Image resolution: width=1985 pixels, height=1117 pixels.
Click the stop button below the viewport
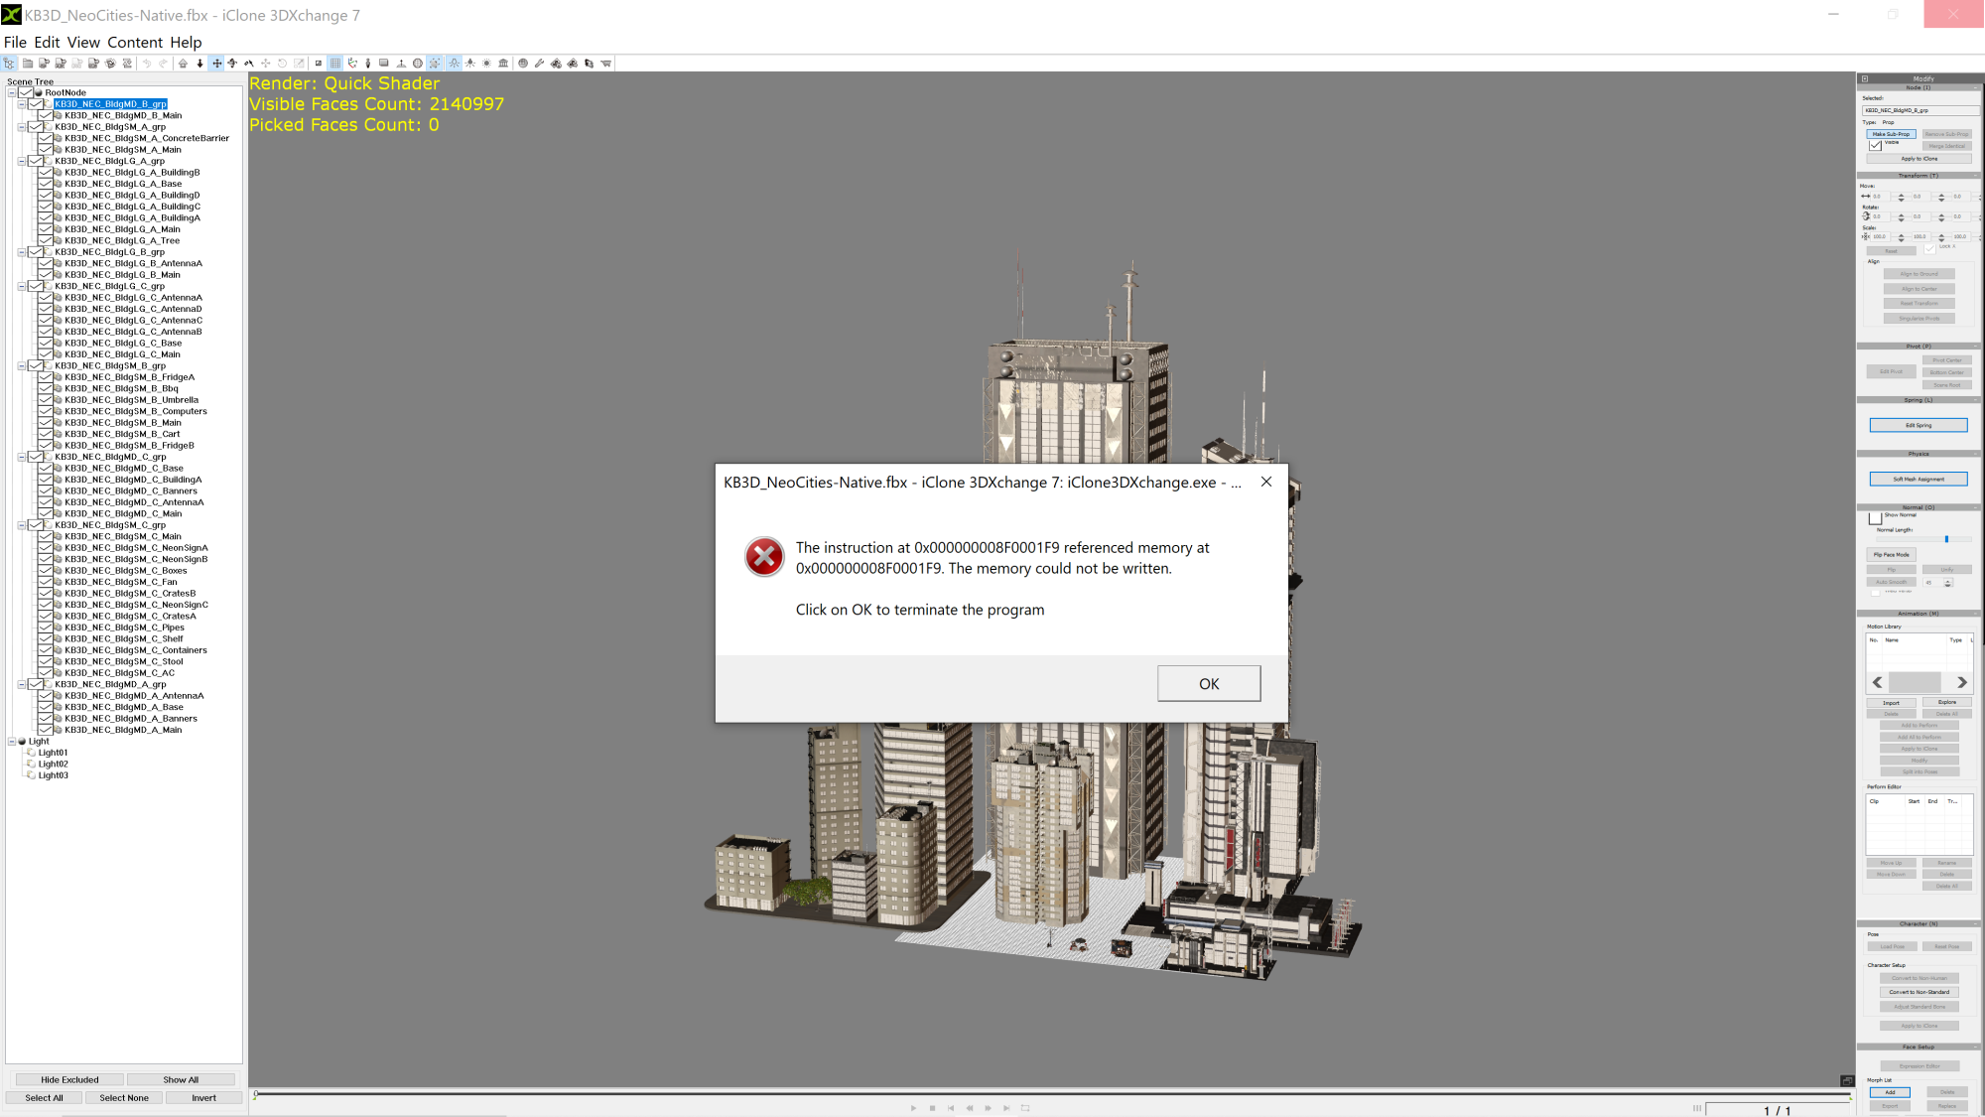[932, 1108]
